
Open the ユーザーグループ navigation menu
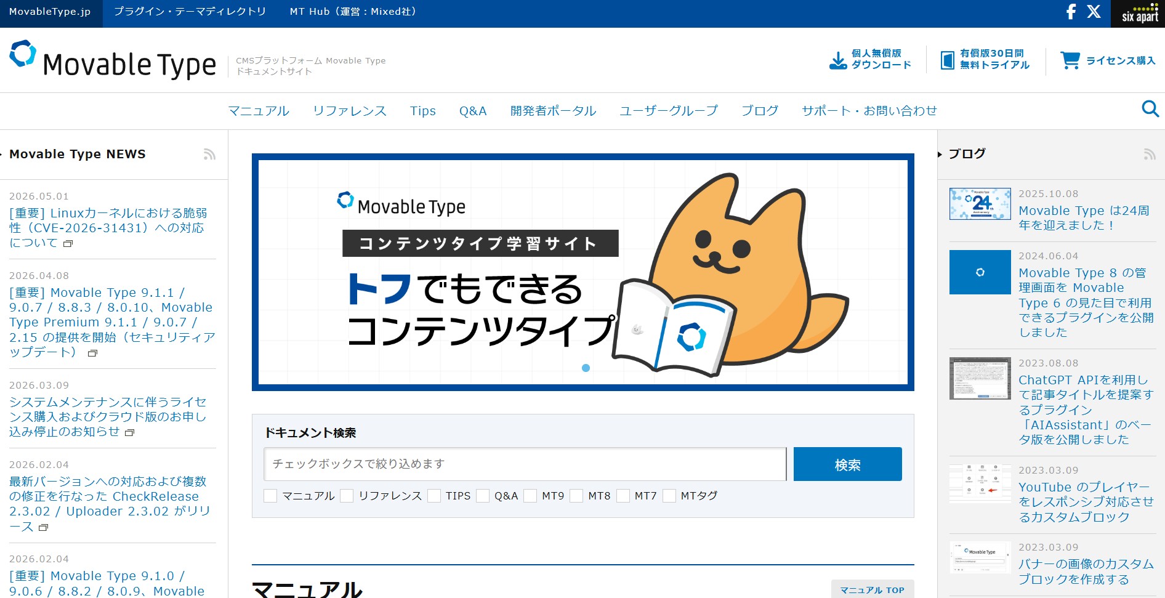(669, 111)
